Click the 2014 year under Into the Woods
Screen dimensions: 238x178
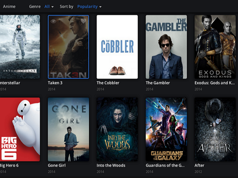[100, 172]
